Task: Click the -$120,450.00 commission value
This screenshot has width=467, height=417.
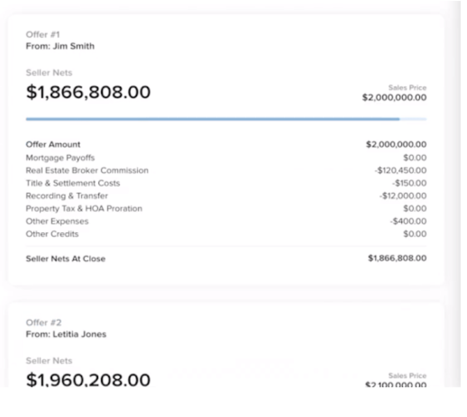Action: click(401, 170)
